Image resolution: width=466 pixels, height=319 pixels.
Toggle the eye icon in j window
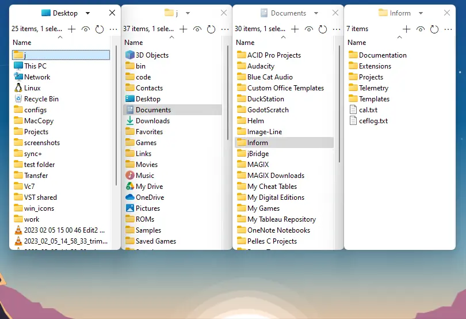[x=197, y=29]
